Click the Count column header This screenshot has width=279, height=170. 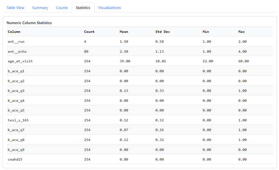click(x=89, y=32)
